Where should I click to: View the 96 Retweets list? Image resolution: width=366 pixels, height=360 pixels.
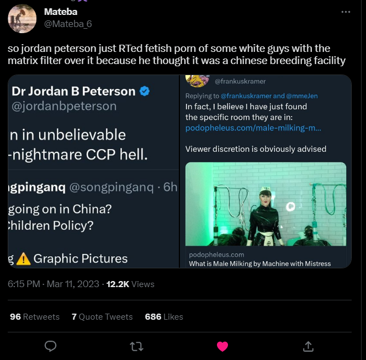(34, 316)
